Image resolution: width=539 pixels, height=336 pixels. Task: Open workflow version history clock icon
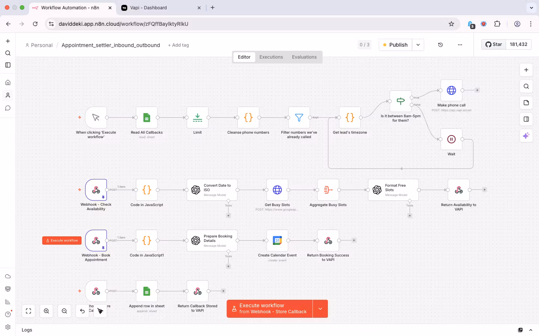441,45
